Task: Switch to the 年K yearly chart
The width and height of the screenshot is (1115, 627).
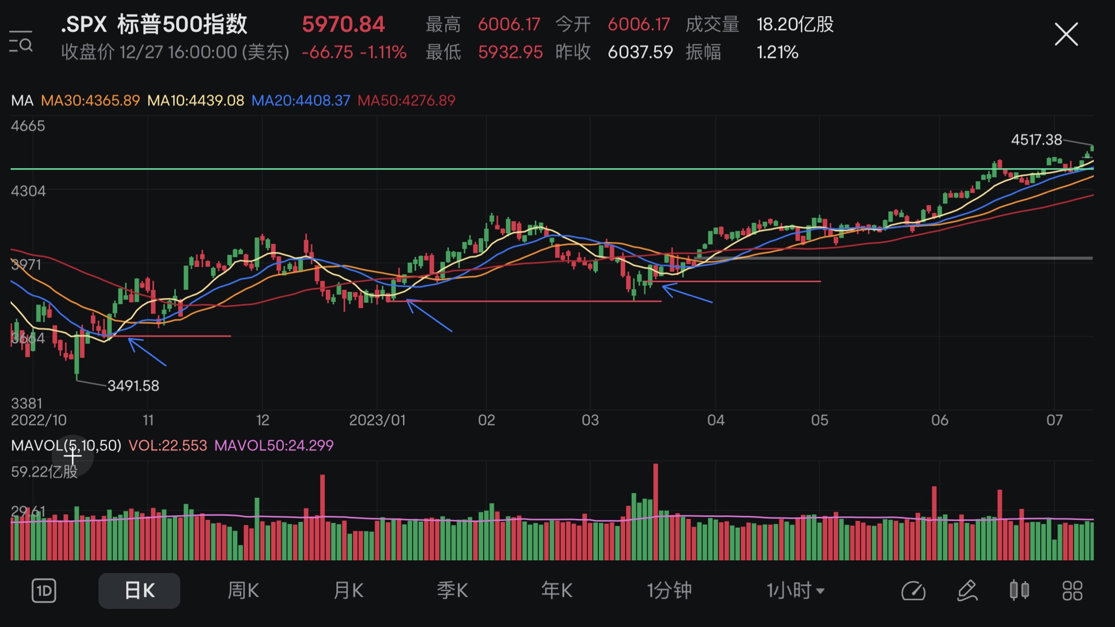Action: pyautogui.click(x=557, y=591)
